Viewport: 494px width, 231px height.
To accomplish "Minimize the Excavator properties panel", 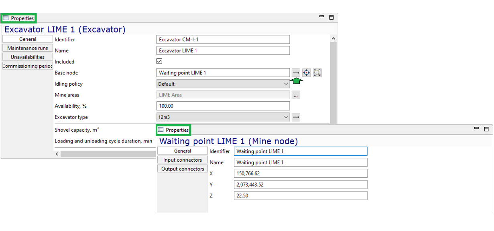I will tap(321, 17).
